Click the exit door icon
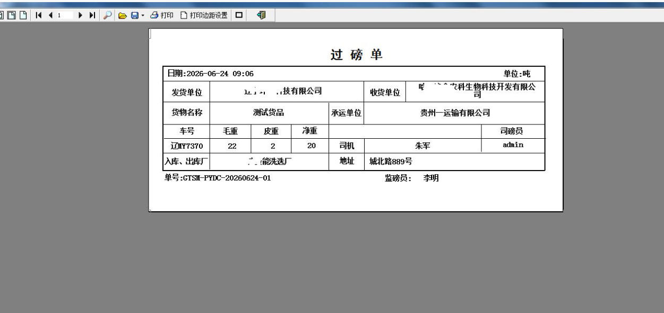Image resolution: width=664 pixels, height=313 pixels. (x=261, y=16)
